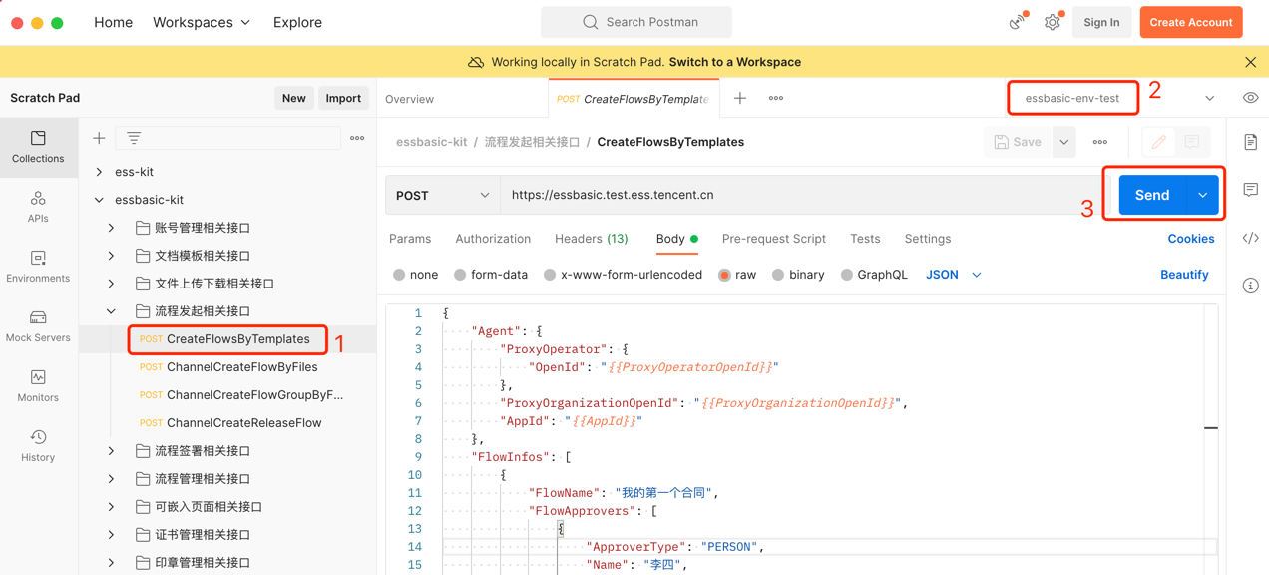Viewport: 1269px width, 575px height.
Task: Open collections panel more options menu
Action: 357,138
